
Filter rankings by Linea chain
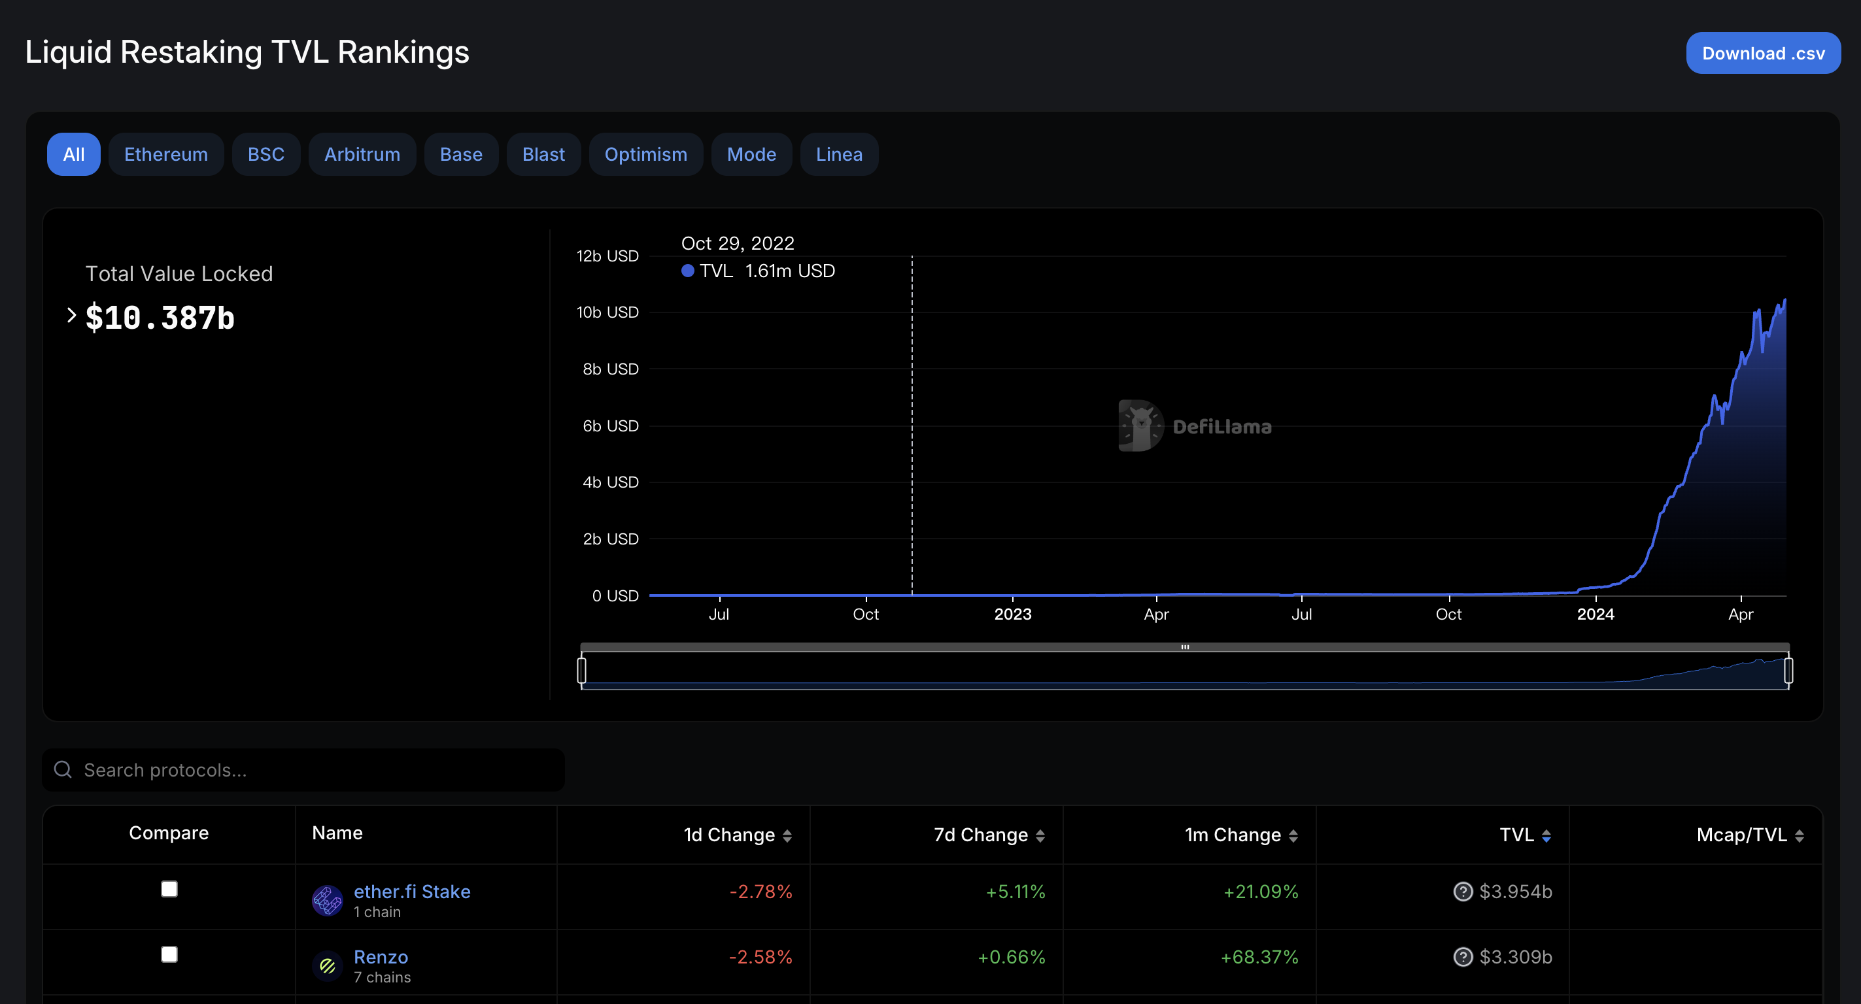839,154
